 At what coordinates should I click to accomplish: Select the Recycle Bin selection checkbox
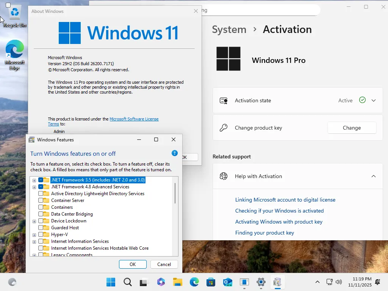(x=8, y=5)
